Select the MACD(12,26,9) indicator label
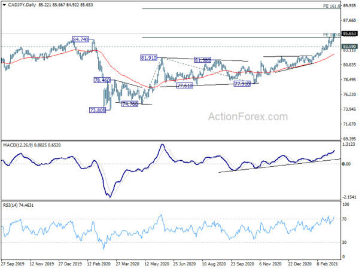Image resolution: width=359 pixels, height=269 pixels. [x=18, y=145]
